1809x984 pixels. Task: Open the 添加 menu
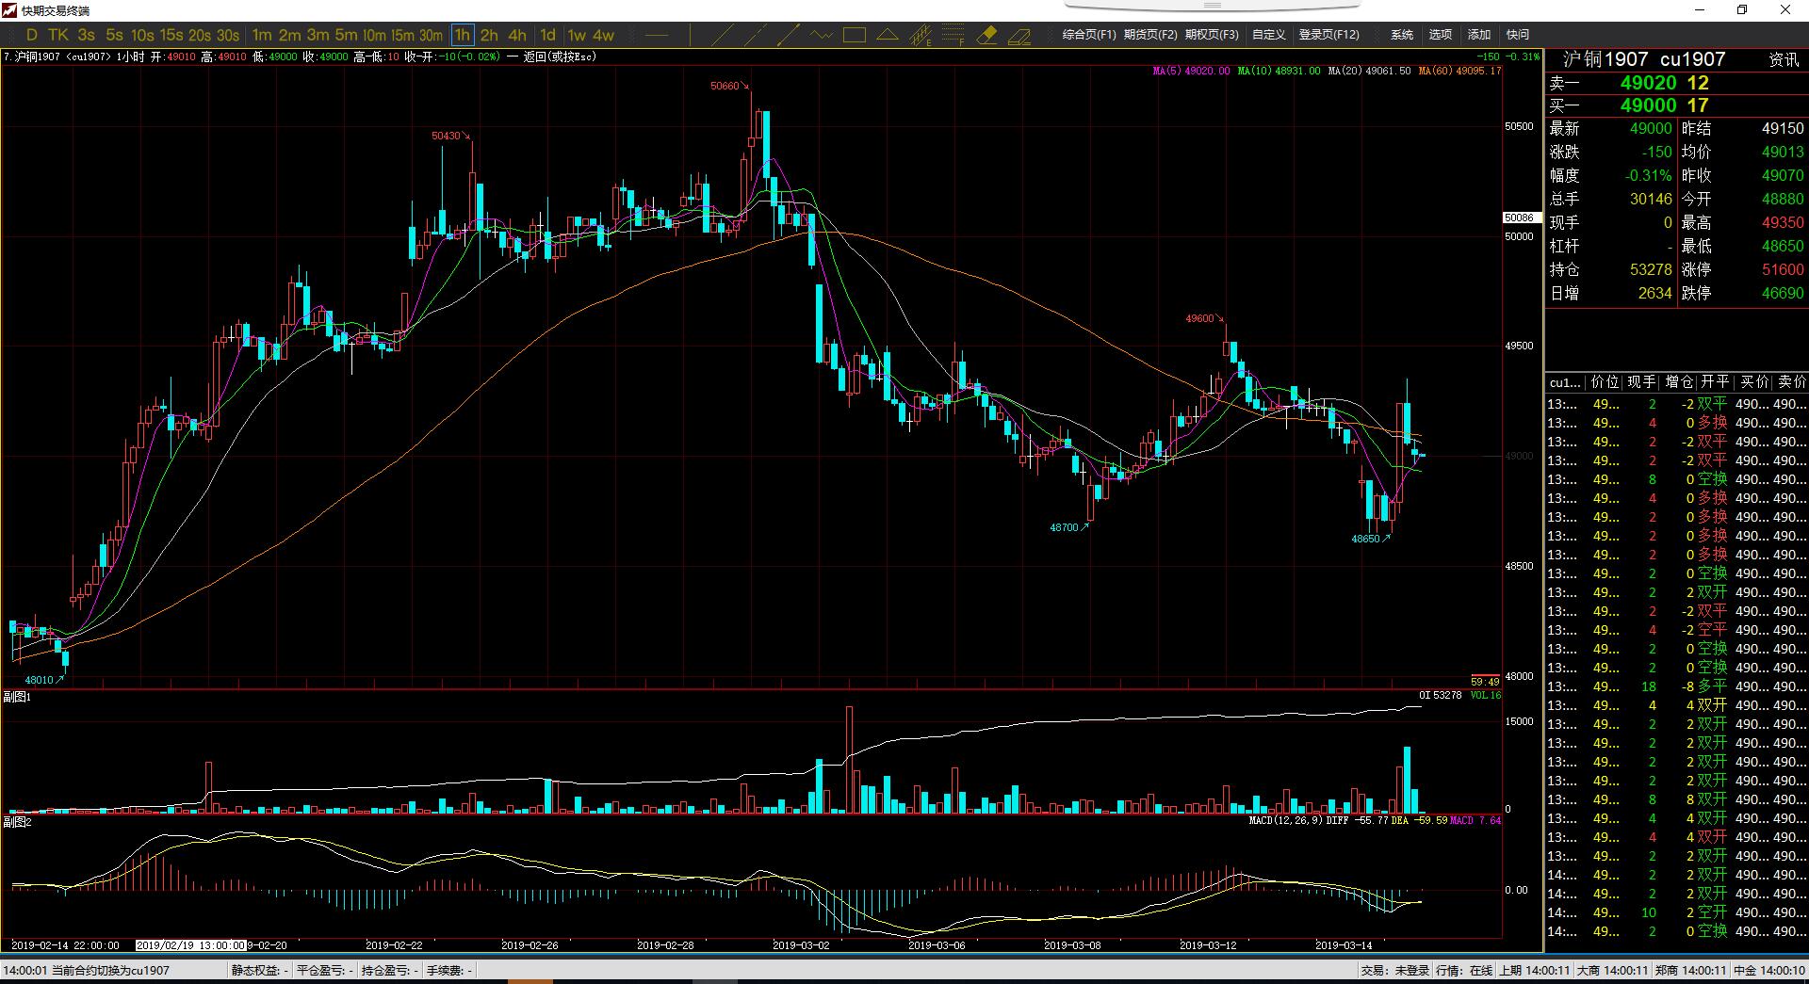1479,35
